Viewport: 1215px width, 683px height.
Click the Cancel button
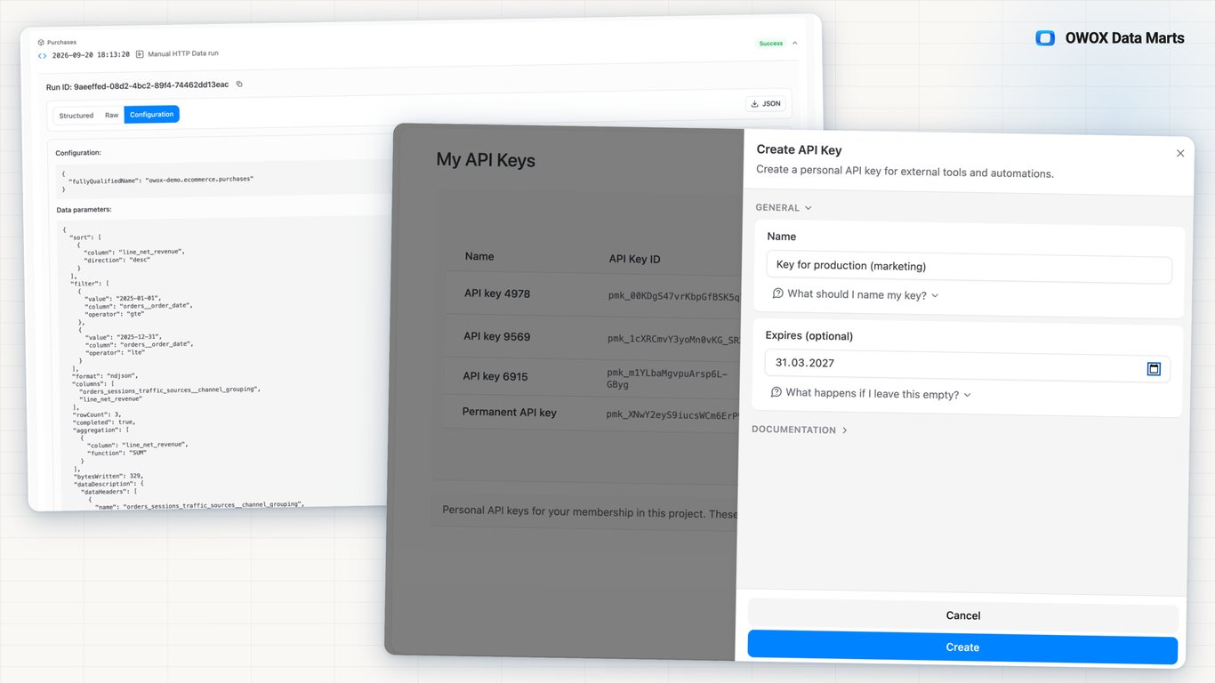coord(962,615)
